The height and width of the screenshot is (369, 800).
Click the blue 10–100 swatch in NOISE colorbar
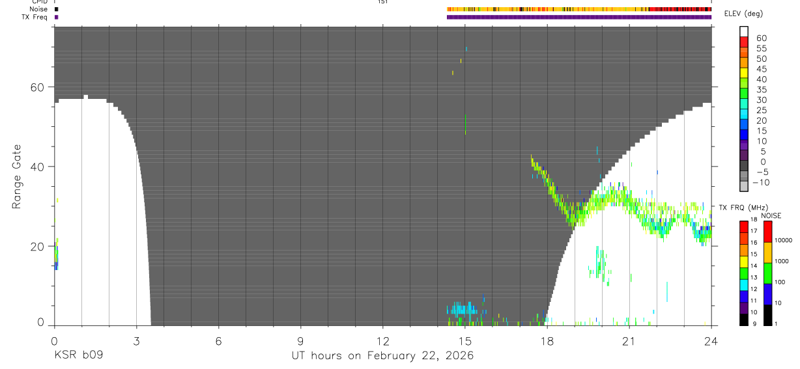(x=768, y=294)
